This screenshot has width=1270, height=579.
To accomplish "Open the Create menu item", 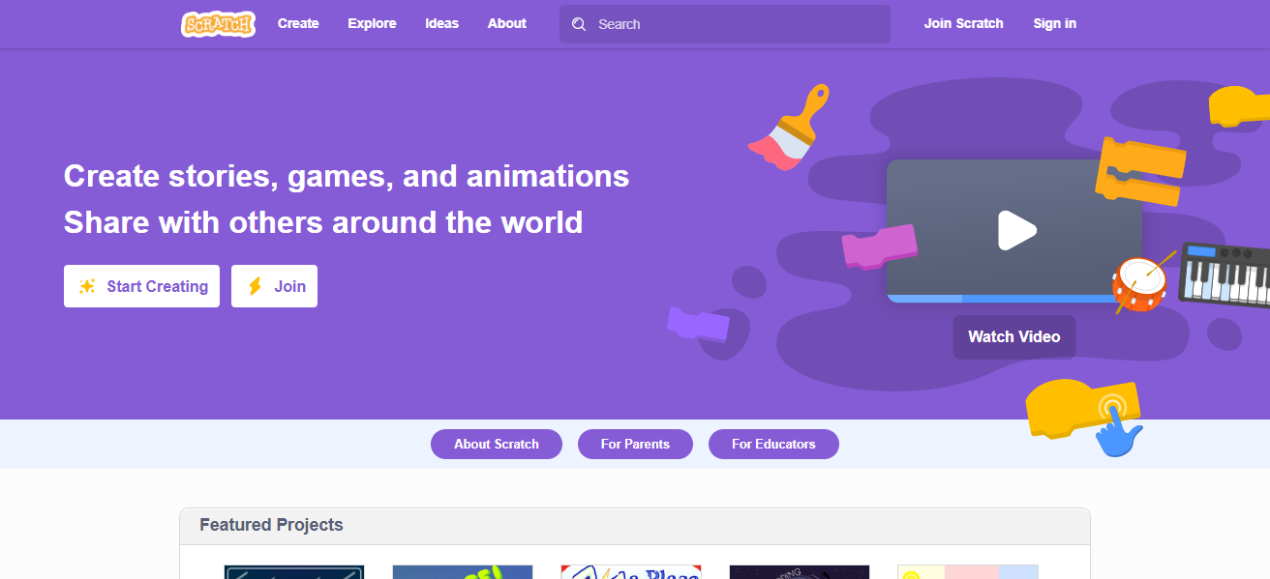I will 298,23.
